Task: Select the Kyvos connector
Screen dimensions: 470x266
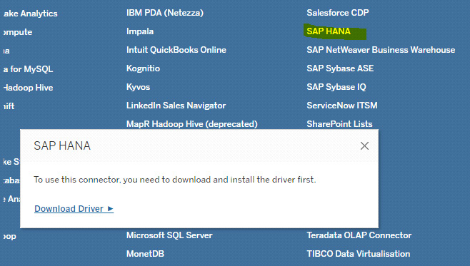Action: (138, 87)
